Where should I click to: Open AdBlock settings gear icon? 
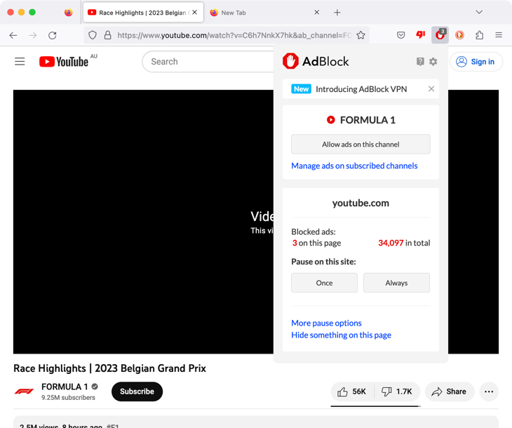(x=433, y=62)
